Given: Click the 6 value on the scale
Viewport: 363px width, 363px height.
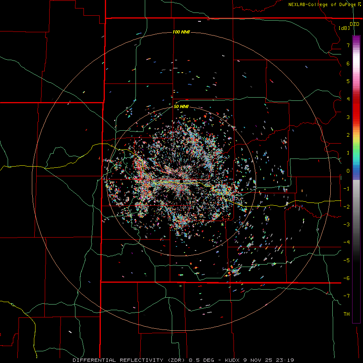Looking at the screenshot, I should pos(348,63).
